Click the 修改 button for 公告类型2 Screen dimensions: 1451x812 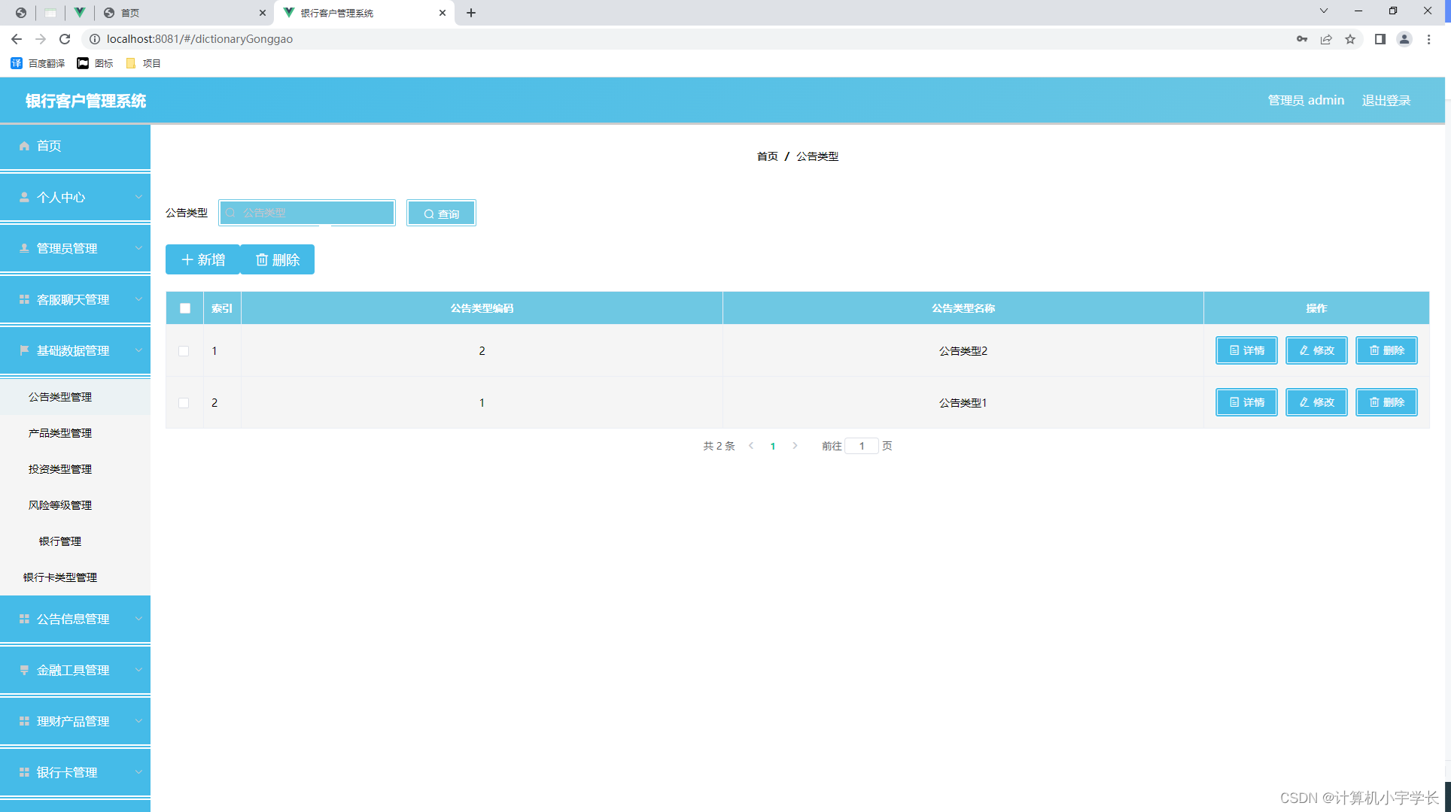(x=1316, y=350)
